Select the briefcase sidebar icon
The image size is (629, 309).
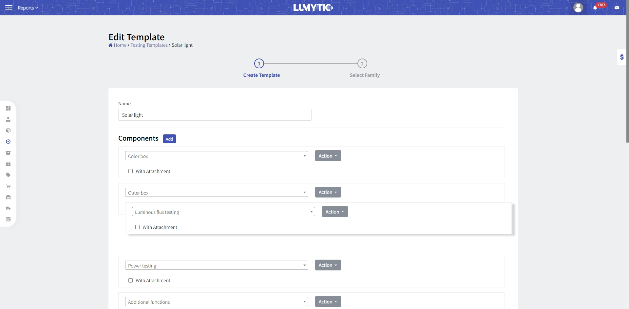(8, 164)
